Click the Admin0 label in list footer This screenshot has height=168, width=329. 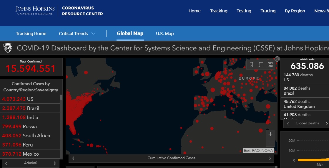click(x=31, y=163)
